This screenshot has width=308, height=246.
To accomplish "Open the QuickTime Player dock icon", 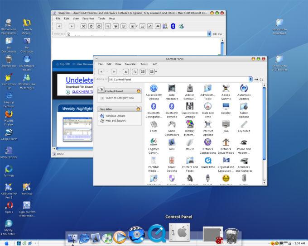I will coord(157,233).
